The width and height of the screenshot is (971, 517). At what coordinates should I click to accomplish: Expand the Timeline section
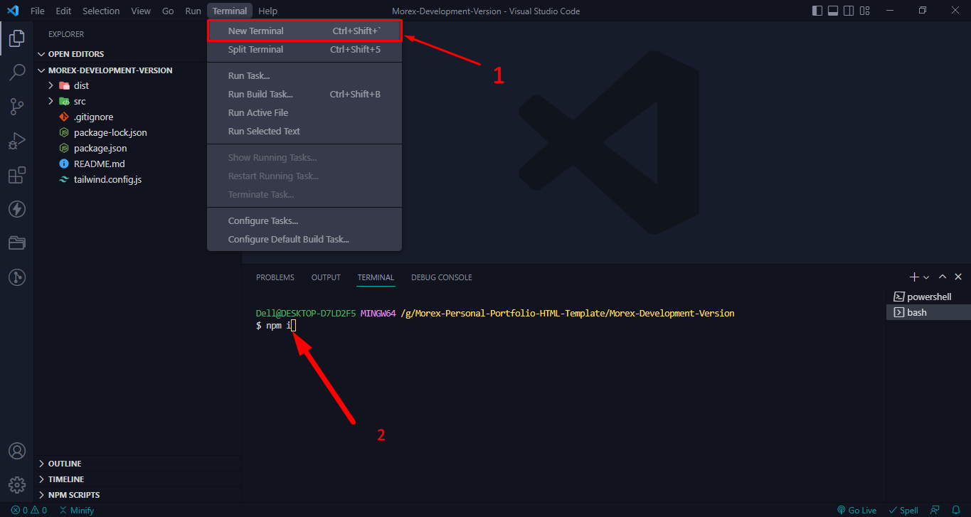pyautogui.click(x=139, y=479)
